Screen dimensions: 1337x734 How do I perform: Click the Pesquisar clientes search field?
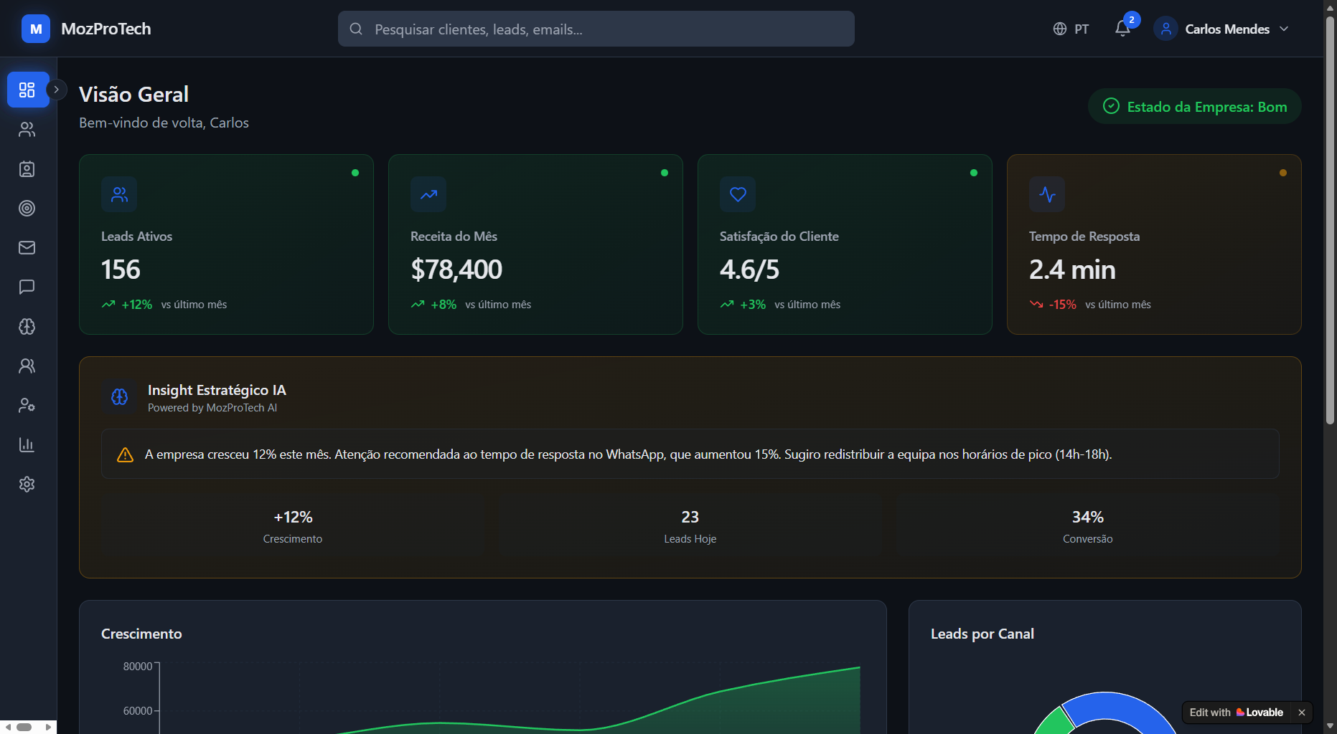click(x=596, y=29)
